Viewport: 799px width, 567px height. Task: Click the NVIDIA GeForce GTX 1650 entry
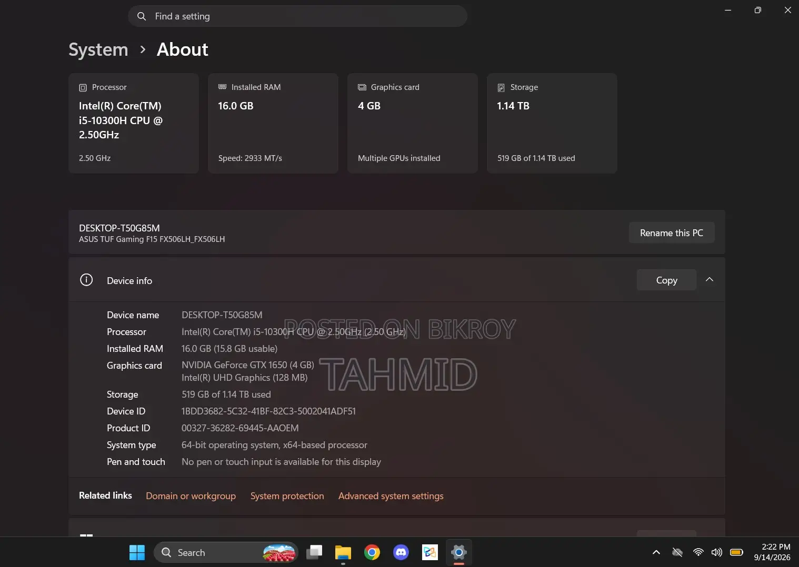point(247,365)
